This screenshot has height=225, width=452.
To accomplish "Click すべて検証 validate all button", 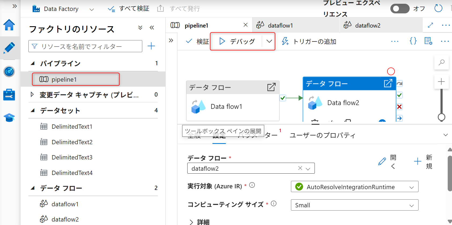I will tap(129, 9).
